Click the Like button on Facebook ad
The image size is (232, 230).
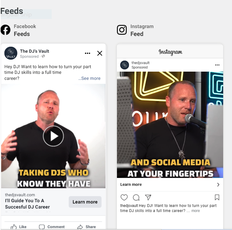[19, 227]
